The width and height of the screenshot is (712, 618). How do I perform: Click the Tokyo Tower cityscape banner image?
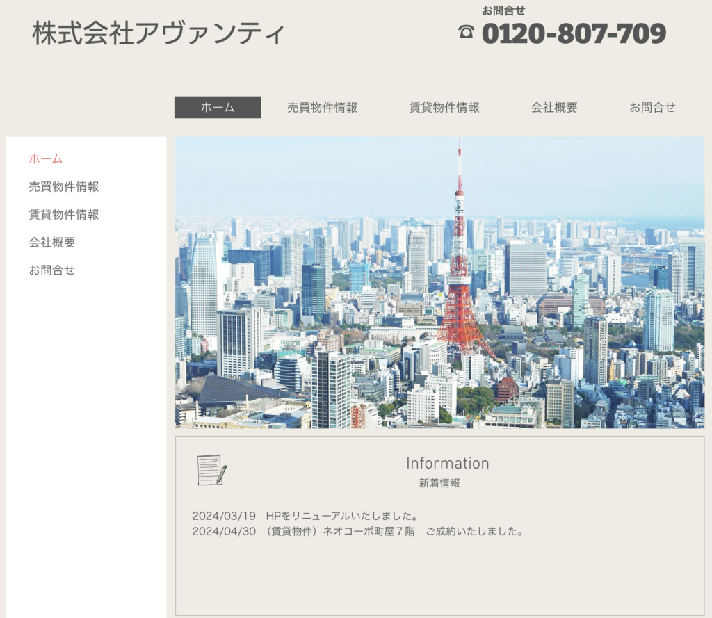point(439,282)
